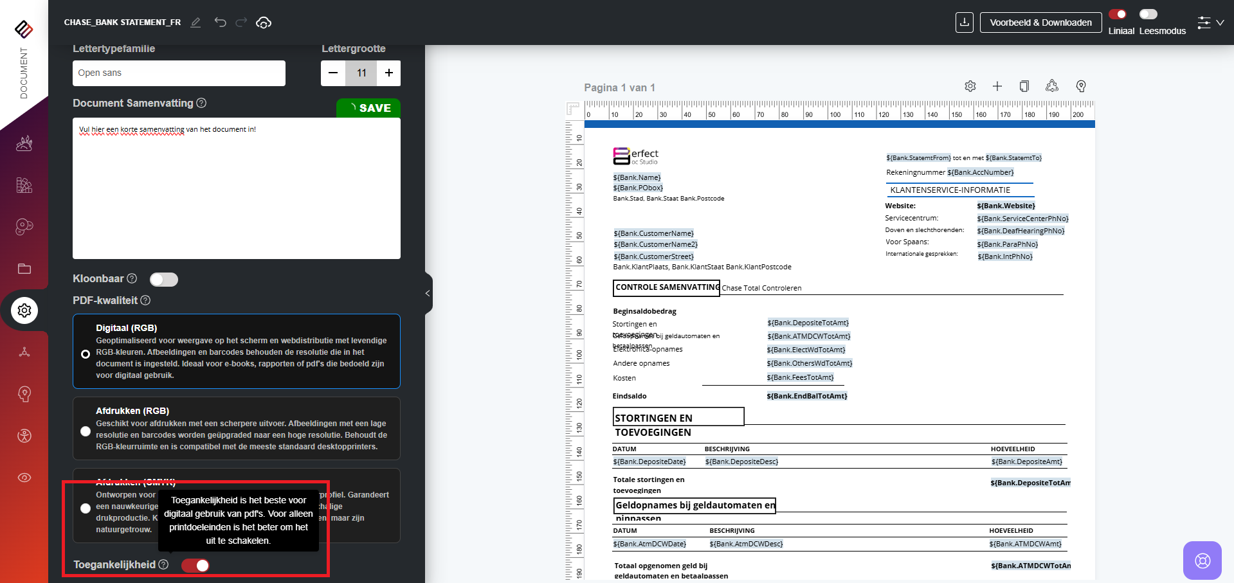Add a new page with plus icon
This screenshot has width=1234, height=583.
997,86
